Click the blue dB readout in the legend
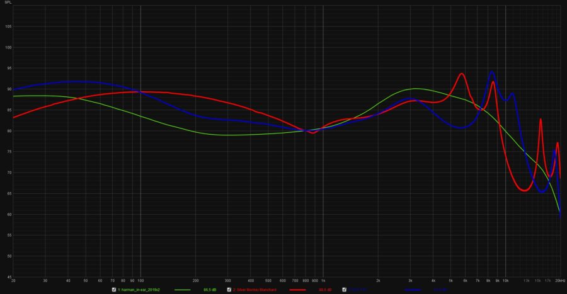This screenshot has width=567, height=294. click(x=440, y=290)
